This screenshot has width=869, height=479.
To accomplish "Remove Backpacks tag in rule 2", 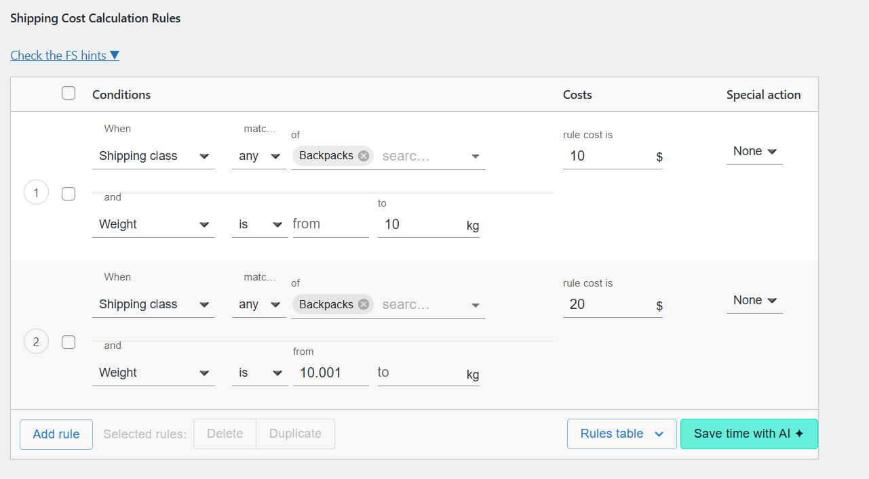I will pyautogui.click(x=364, y=304).
